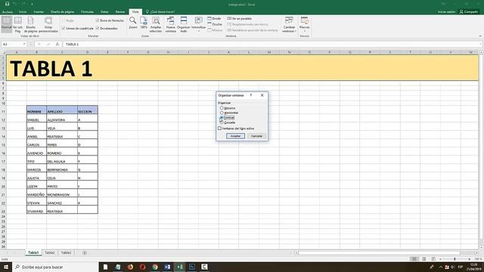Screen dimensions: 484x272
Task: Toggle Líneas de cuadrícula checkbox
Action: [x=64, y=29]
